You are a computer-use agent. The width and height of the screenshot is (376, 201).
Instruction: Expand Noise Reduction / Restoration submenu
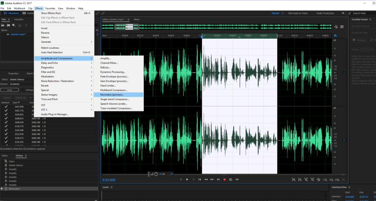pyautogui.click(x=64, y=81)
